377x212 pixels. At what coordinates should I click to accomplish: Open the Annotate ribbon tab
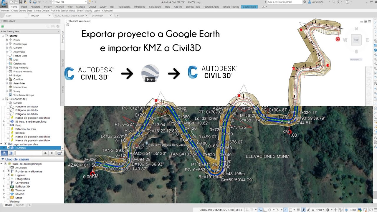click(35, 6)
